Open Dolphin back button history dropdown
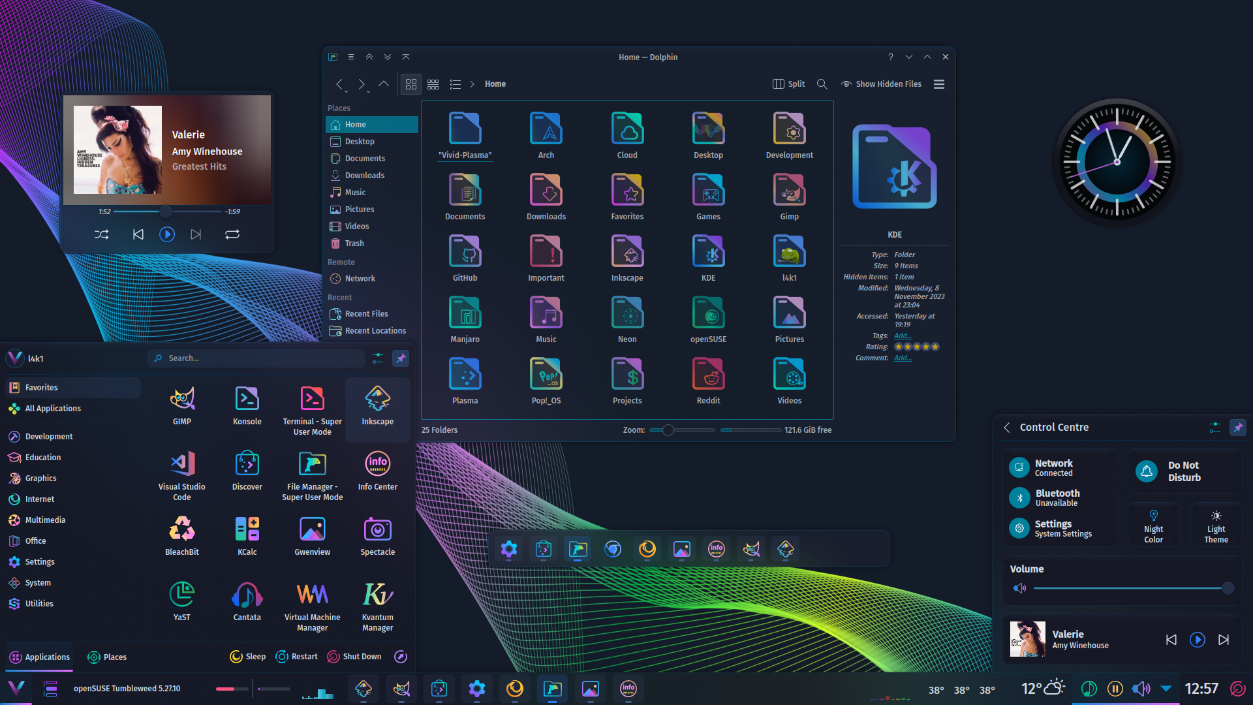This screenshot has height=705, width=1253. click(347, 91)
